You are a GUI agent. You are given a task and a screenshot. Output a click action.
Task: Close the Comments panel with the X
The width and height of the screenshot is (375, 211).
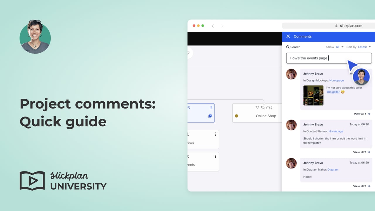pos(288,36)
